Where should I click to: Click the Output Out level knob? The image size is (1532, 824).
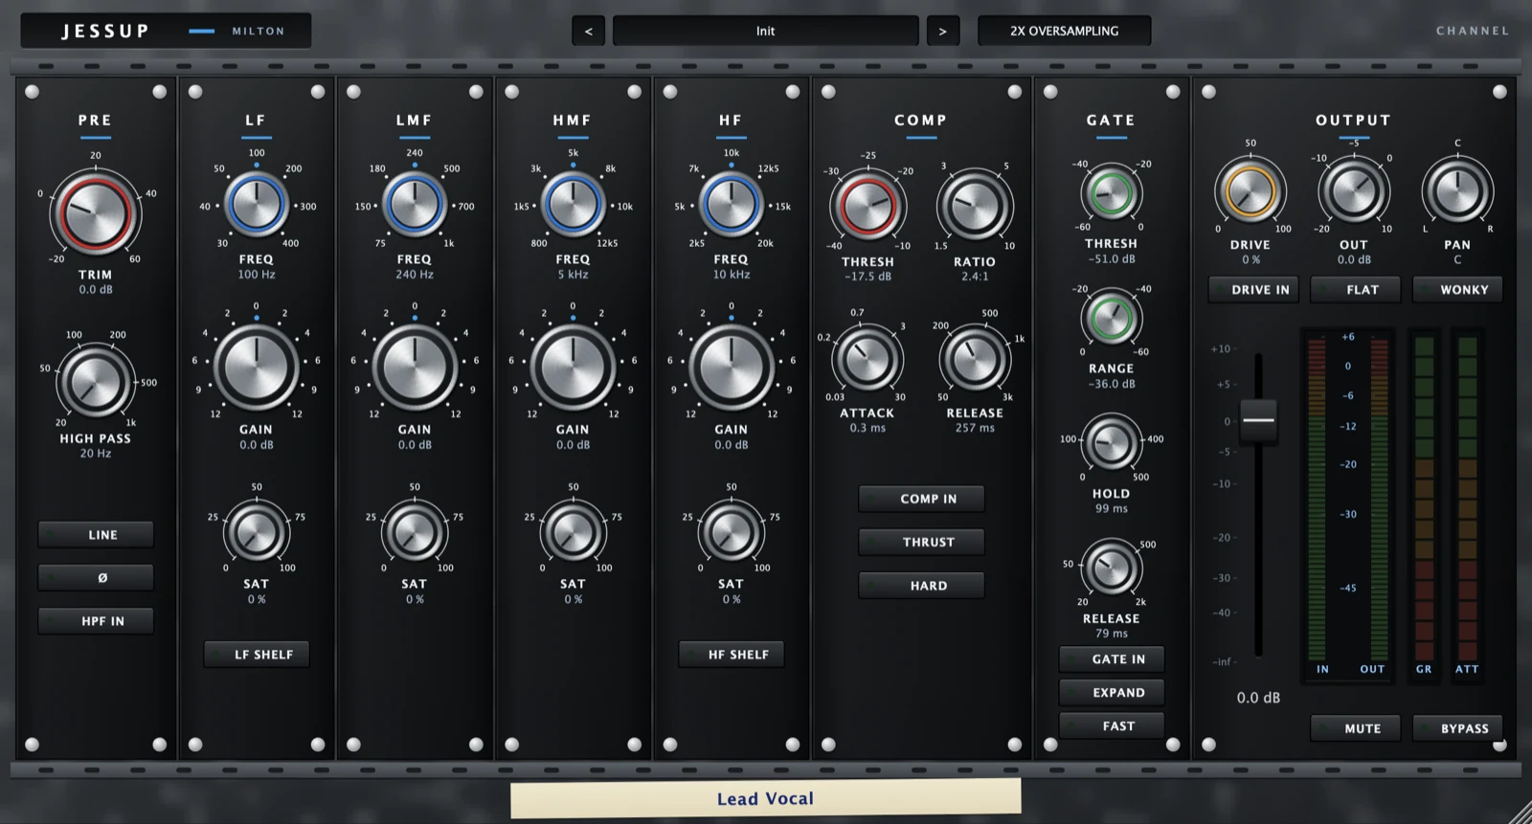[x=1353, y=190]
